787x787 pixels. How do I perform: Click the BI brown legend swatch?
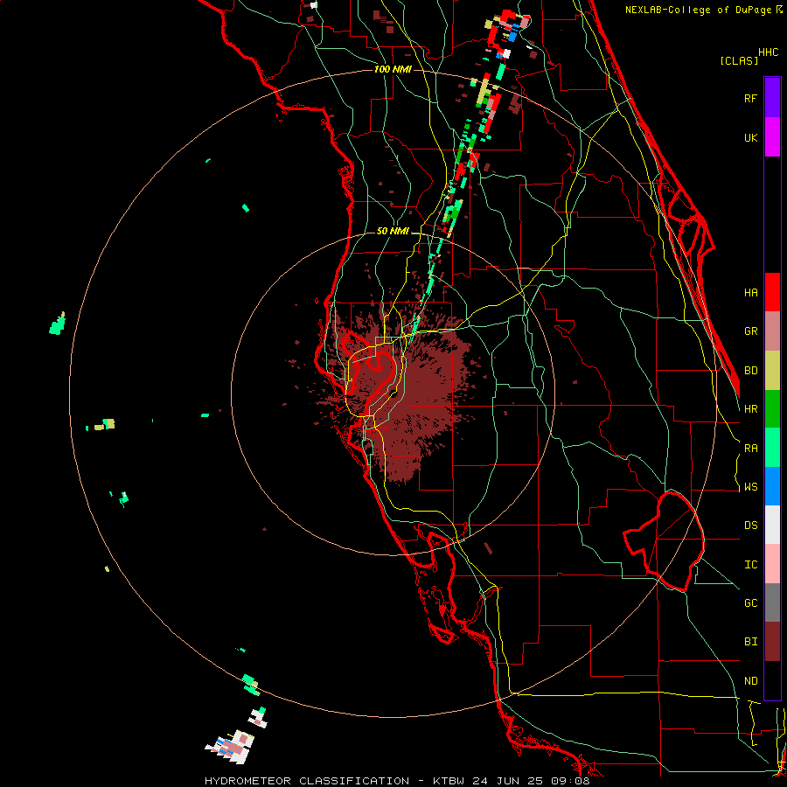tap(772, 642)
